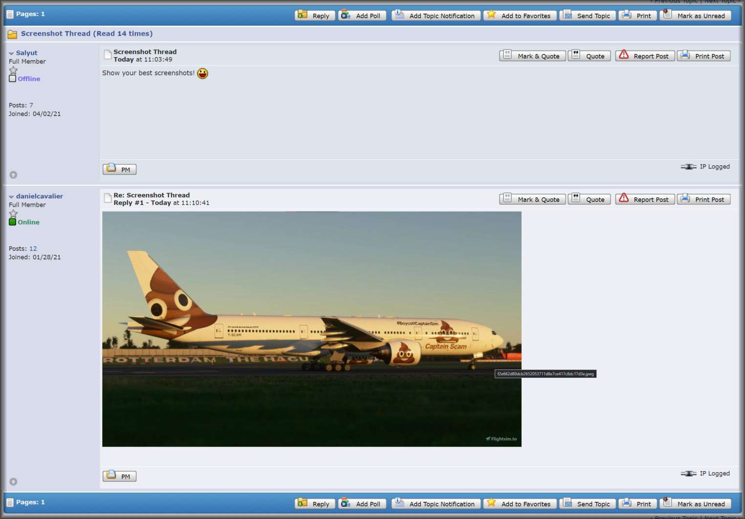Print danielcavalier's reply post
The width and height of the screenshot is (745, 519).
(x=703, y=199)
